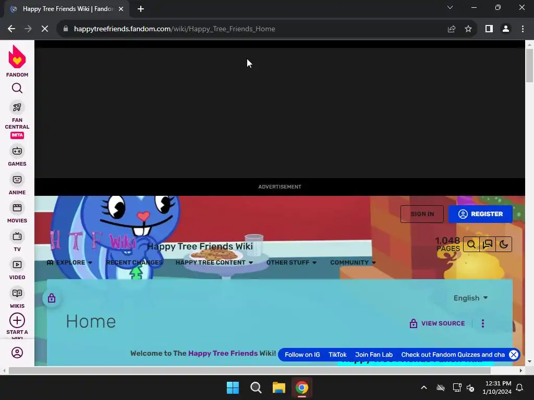Open Windows taskbar search

click(x=256, y=387)
